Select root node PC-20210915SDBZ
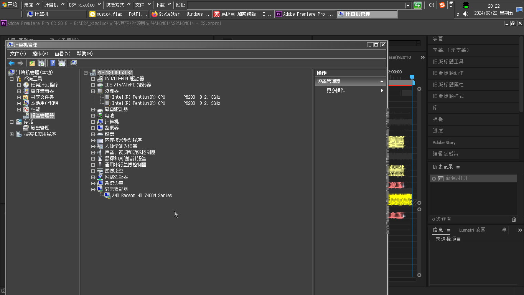This screenshot has height=295, width=524. 115,73
